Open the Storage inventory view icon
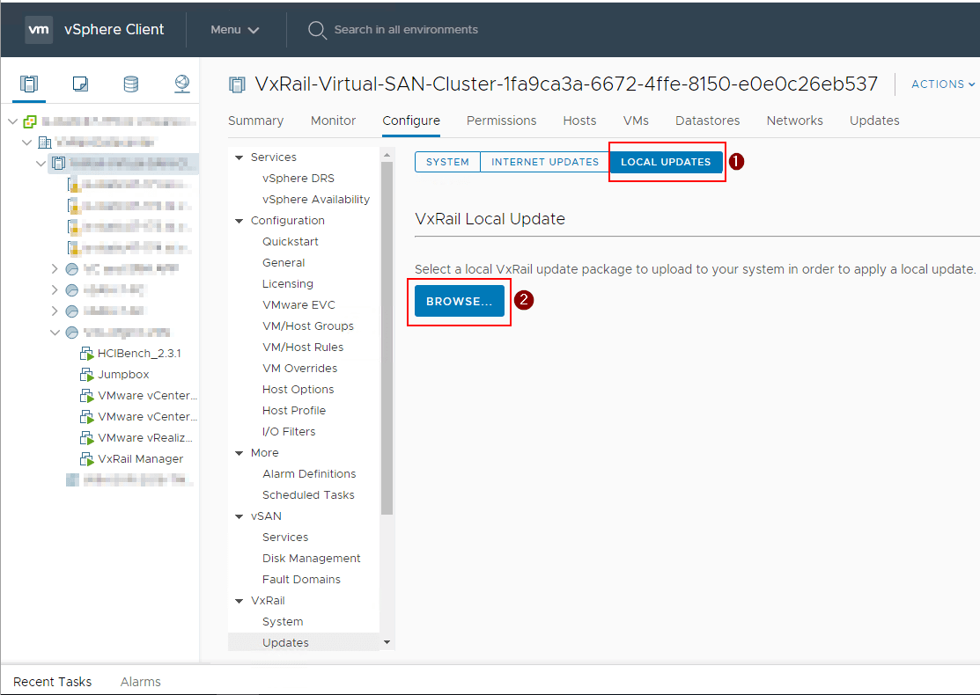This screenshot has width=980, height=695. click(x=130, y=84)
